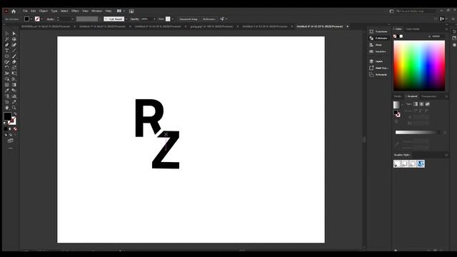
Task: Select the Rotate tool
Action: pos(7,68)
